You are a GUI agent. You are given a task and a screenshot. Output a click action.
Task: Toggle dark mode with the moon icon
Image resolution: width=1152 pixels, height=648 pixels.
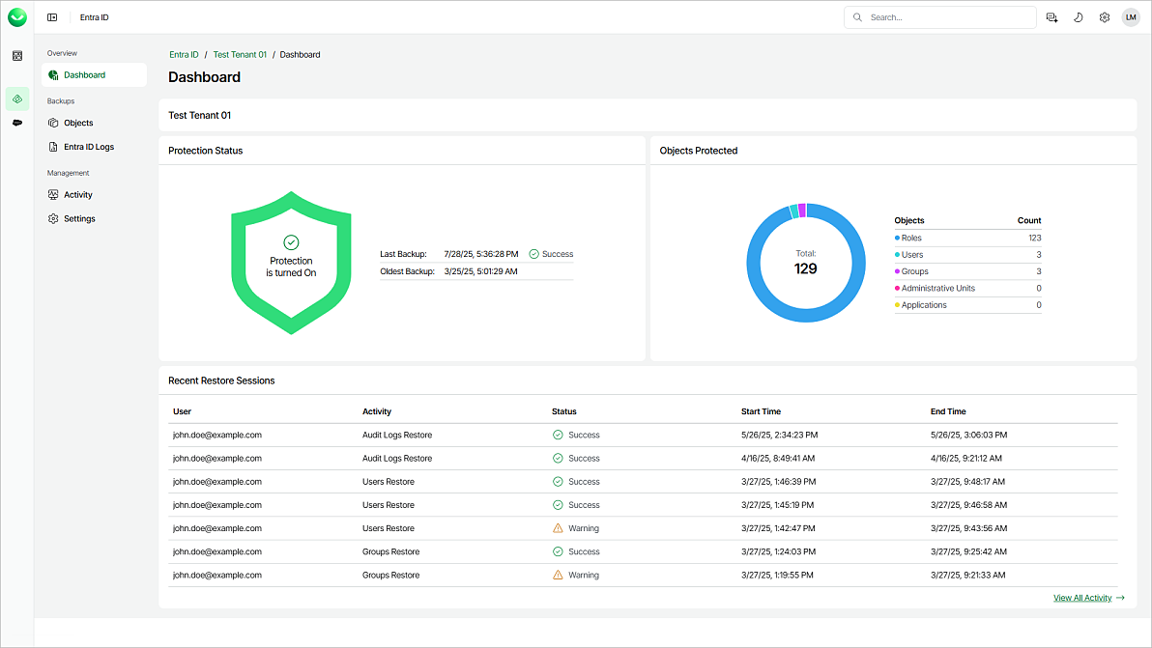1079,17
